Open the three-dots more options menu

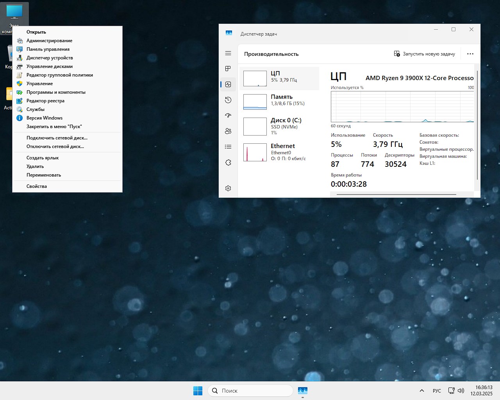(x=470, y=54)
